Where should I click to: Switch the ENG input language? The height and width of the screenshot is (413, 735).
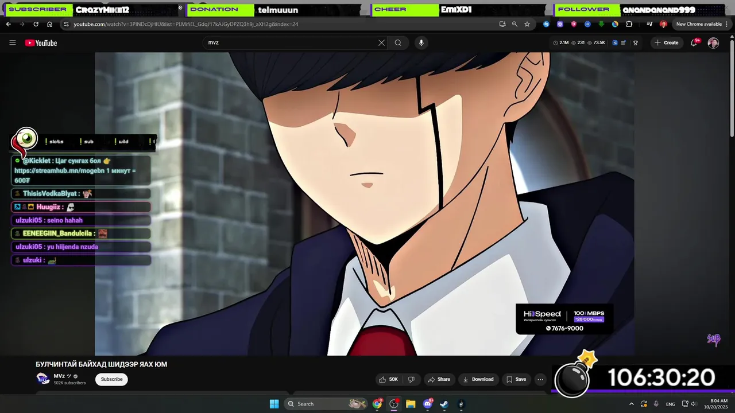[670, 404]
